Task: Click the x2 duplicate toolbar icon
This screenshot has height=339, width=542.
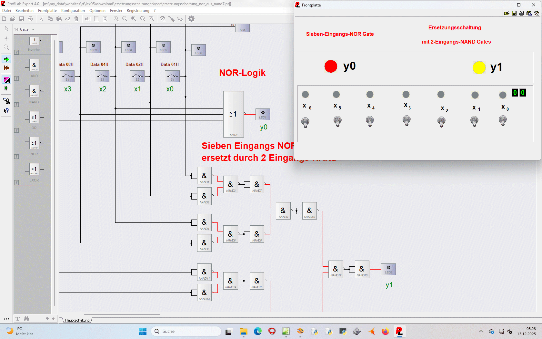Action: (67, 19)
